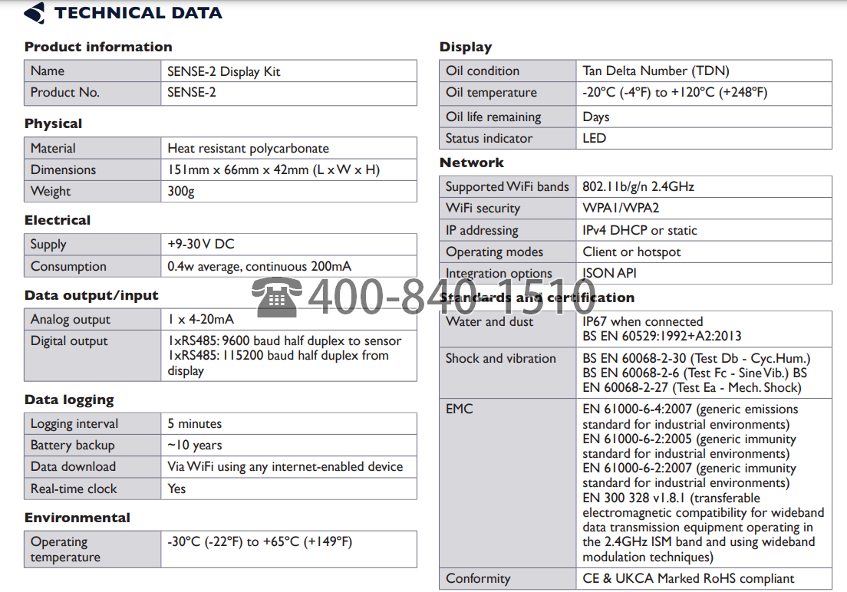The height and width of the screenshot is (592, 847).
Task: Click the "Consumption" label cell
Action: point(92,266)
